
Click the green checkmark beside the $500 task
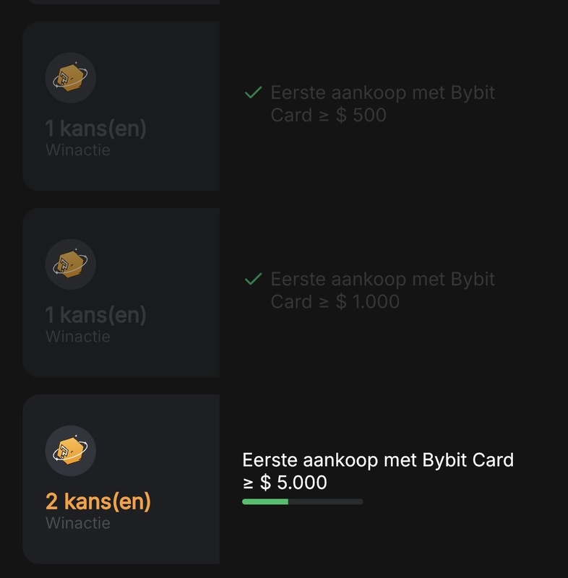click(x=253, y=92)
